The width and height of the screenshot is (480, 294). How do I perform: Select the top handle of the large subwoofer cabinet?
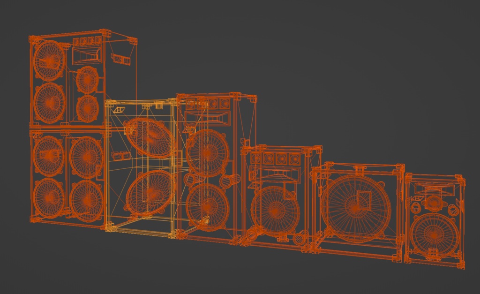click(x=359, y=170)
